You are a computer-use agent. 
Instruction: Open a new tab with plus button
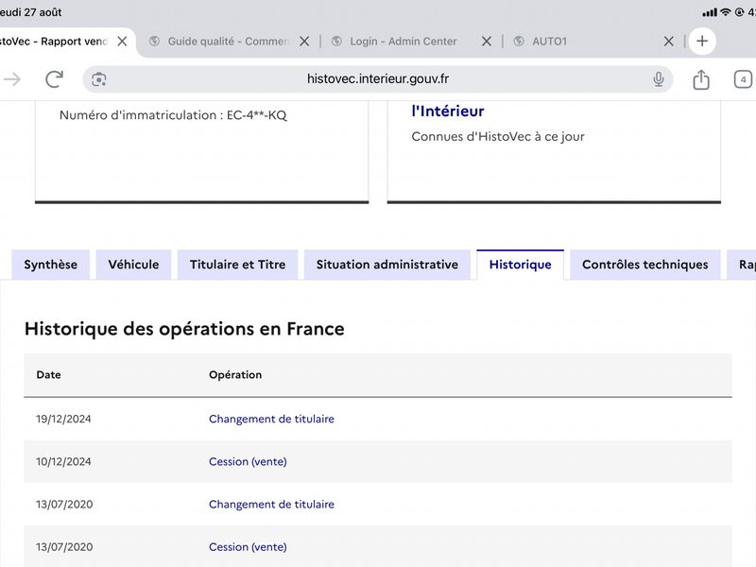[702, 41]
